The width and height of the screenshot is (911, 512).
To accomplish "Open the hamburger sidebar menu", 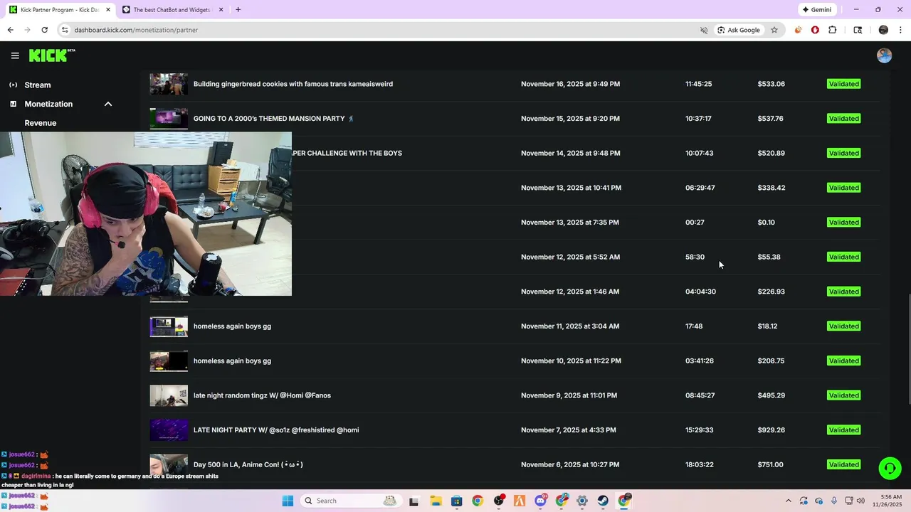I will [15, 55].
